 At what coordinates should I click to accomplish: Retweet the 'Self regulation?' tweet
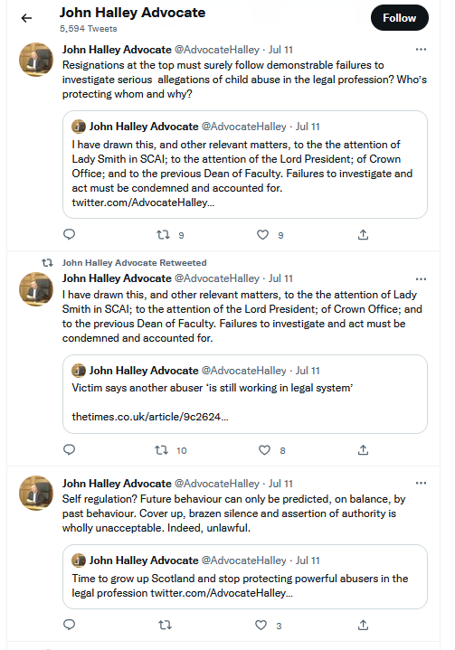[x=165, y=625]
